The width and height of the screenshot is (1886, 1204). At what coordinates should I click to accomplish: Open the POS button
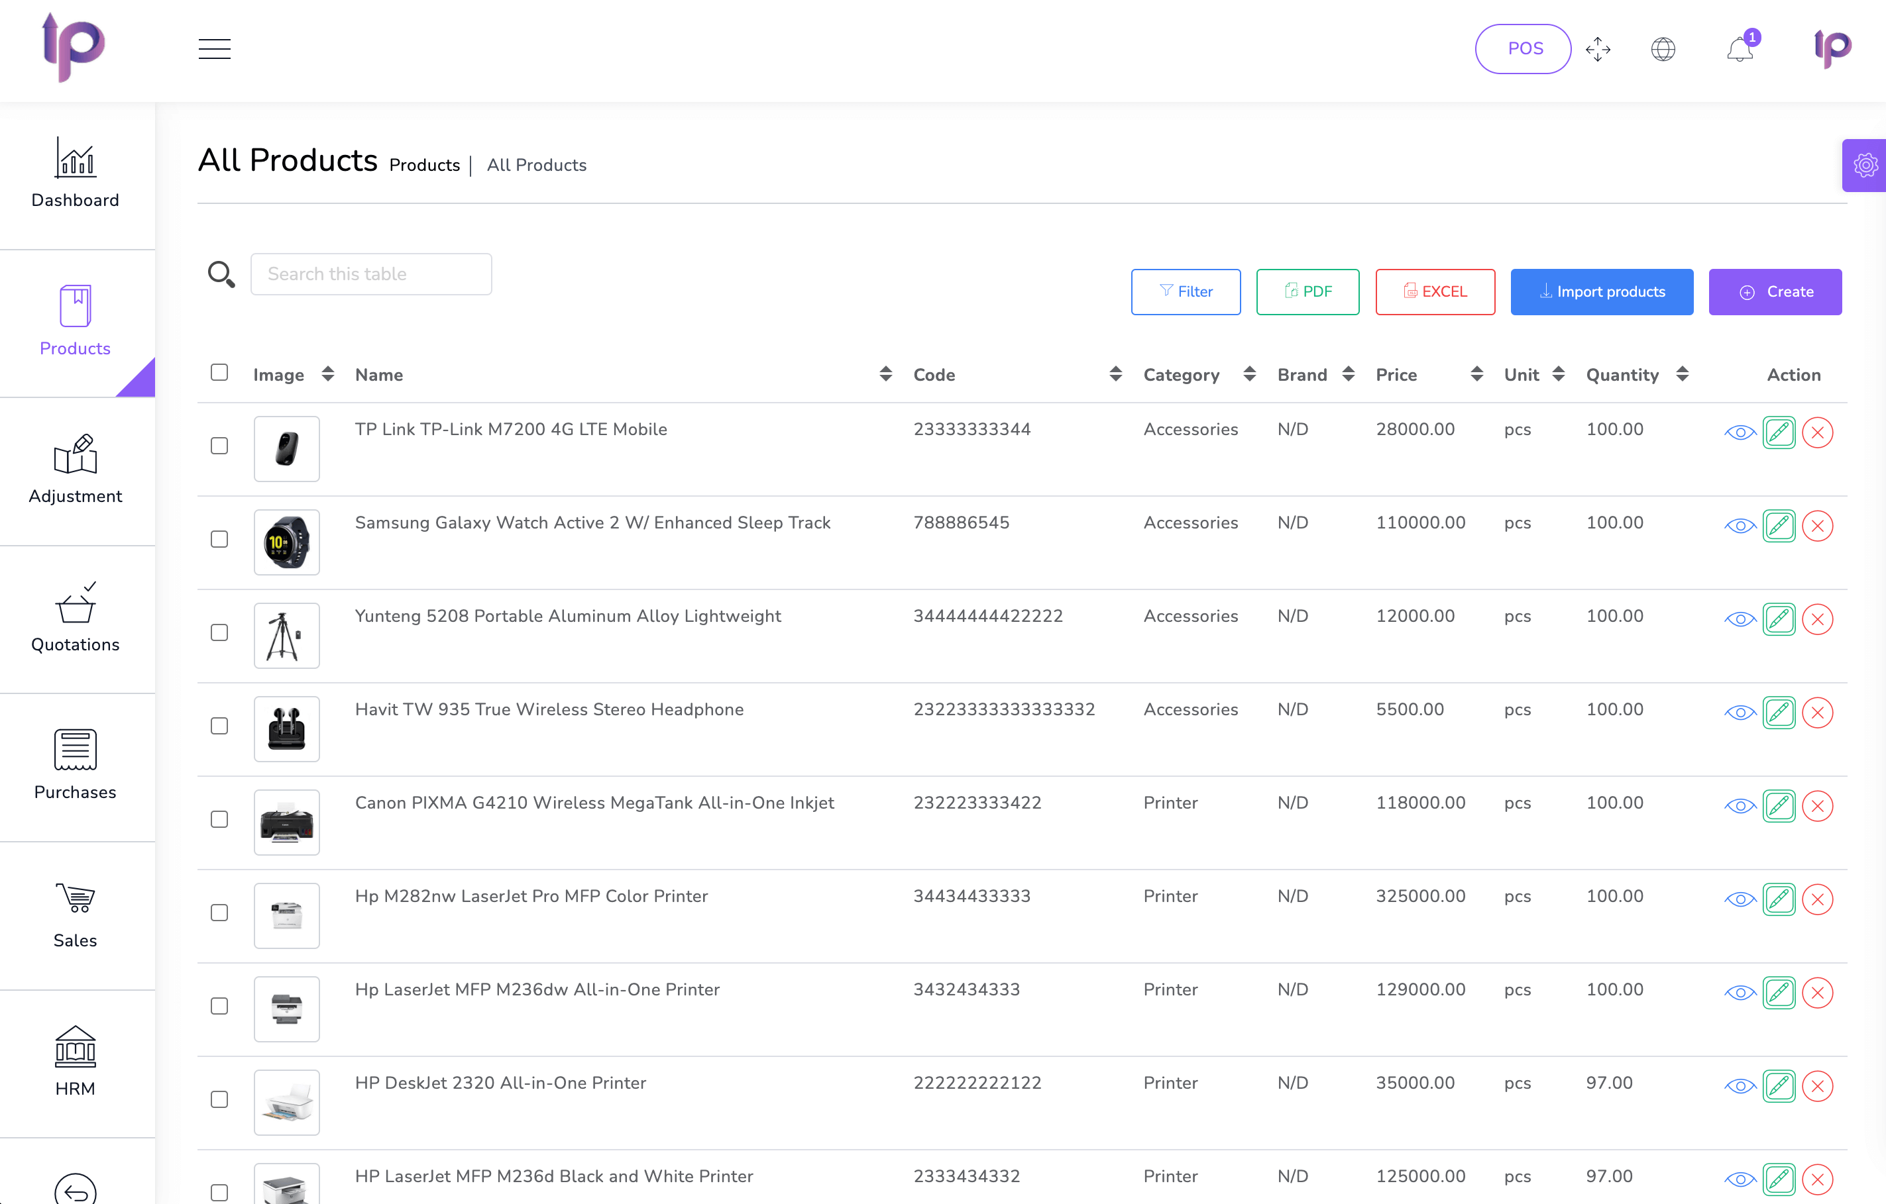(x=1523, y=48)
